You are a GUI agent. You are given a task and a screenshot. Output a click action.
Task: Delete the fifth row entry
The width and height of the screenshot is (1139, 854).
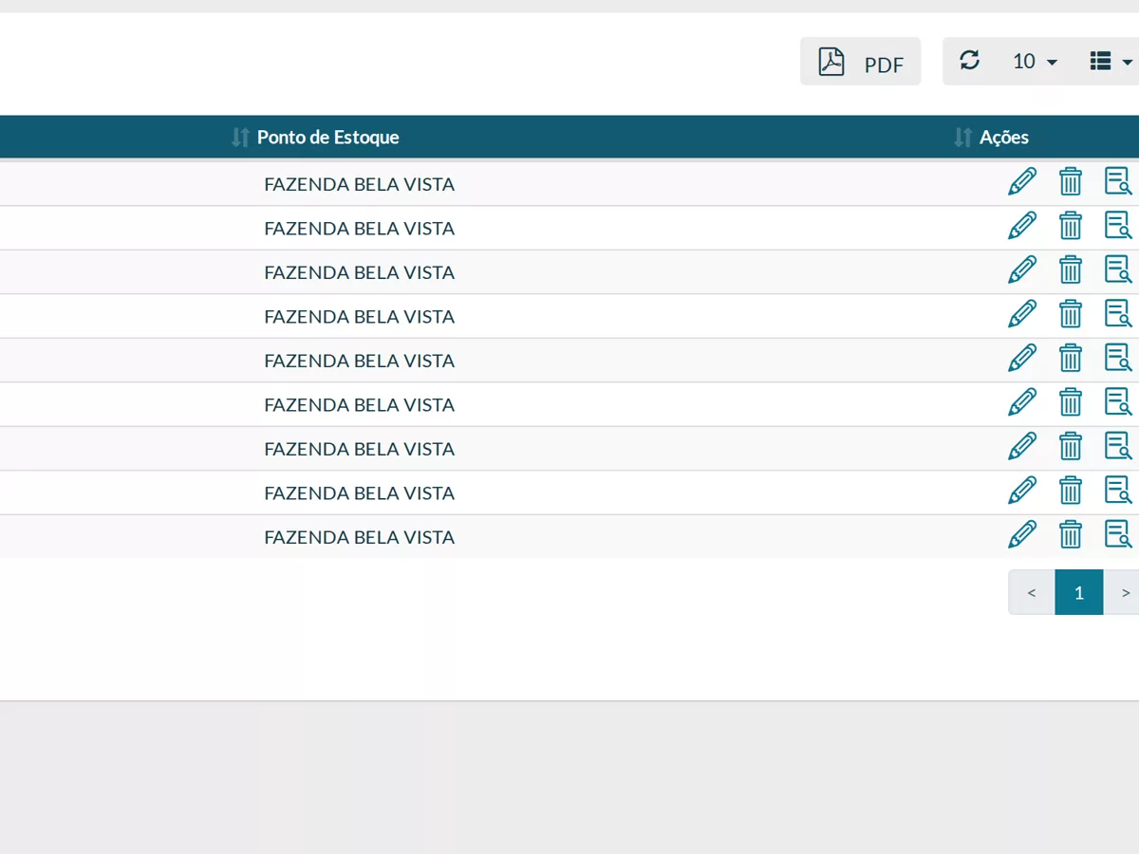[1071, 358]
